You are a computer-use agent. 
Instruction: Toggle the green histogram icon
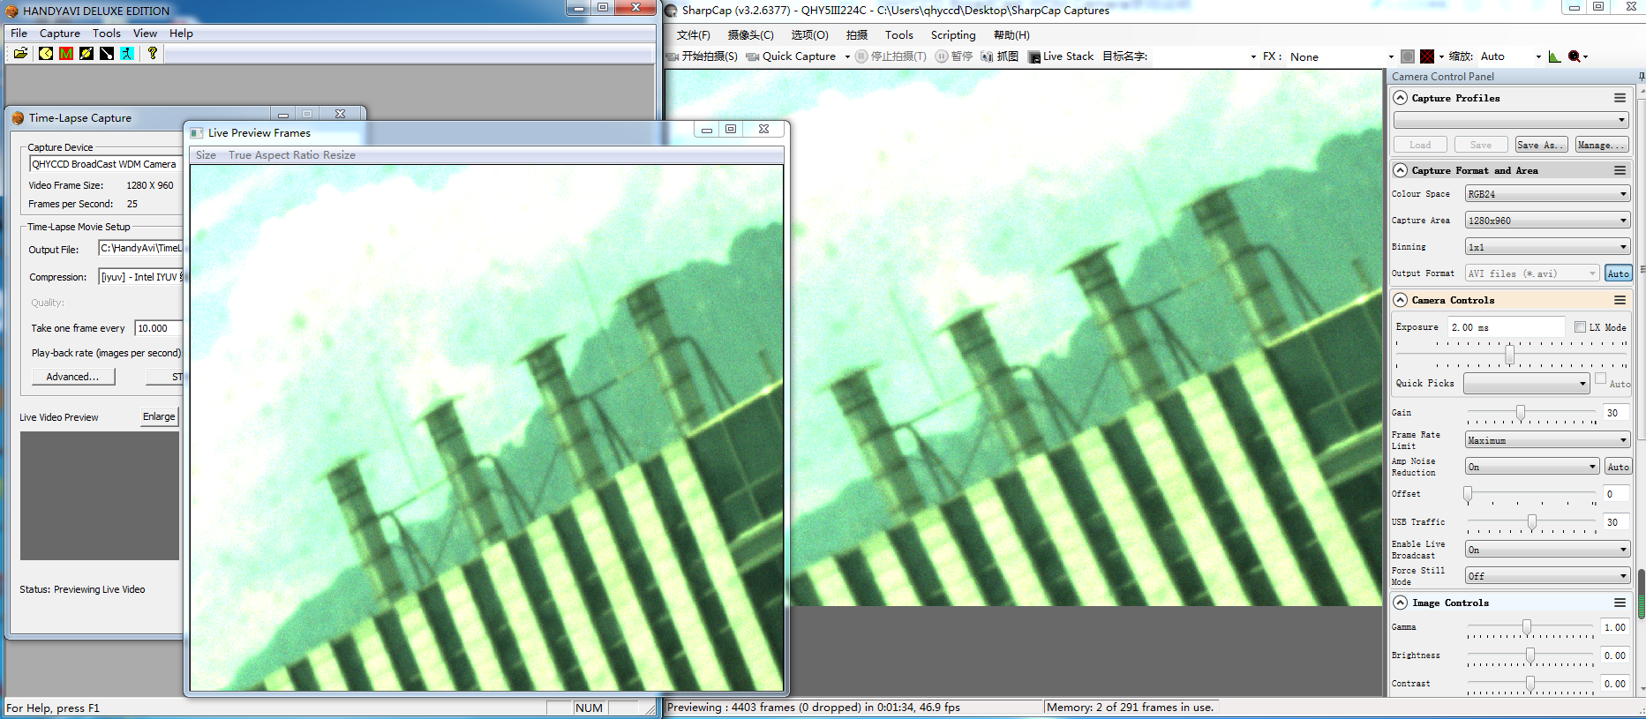point(1554,56)
